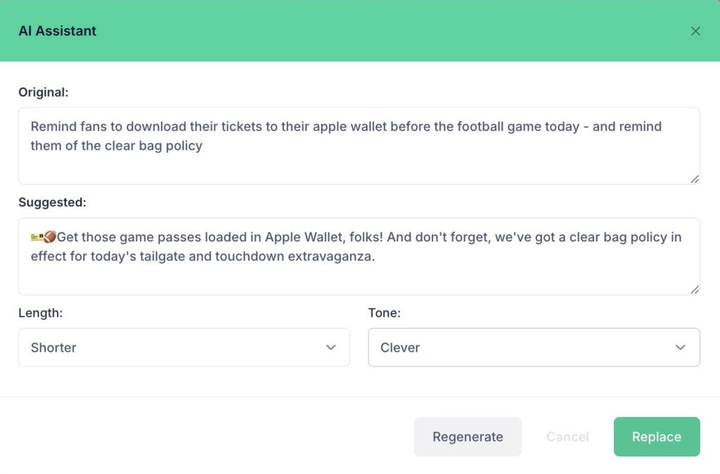This screenshot has width=720, height=474.
Task: Close the AI Assistant dialog
Action: coord(695,31)
